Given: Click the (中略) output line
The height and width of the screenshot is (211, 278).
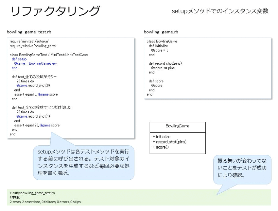Looking at the screenshot, I should coord(15,197).
